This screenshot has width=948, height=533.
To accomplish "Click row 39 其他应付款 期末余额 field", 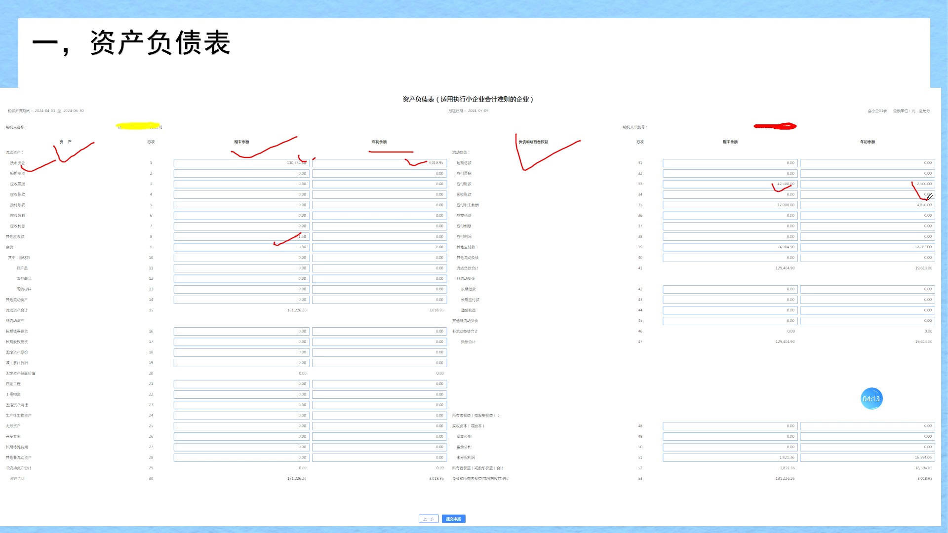I will [x=730, y=247].
